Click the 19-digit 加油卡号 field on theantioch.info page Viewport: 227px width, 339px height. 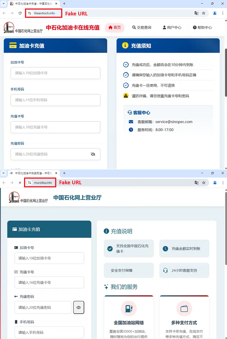pos(55,73)
